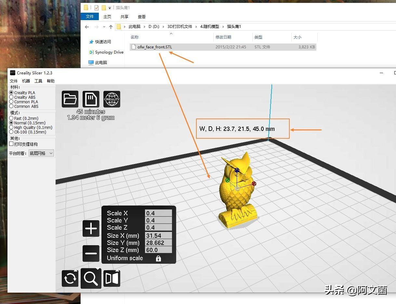Open a model file using the load icon
The image size is (396, 304).
pyautogui.click(x=70, y=99)
